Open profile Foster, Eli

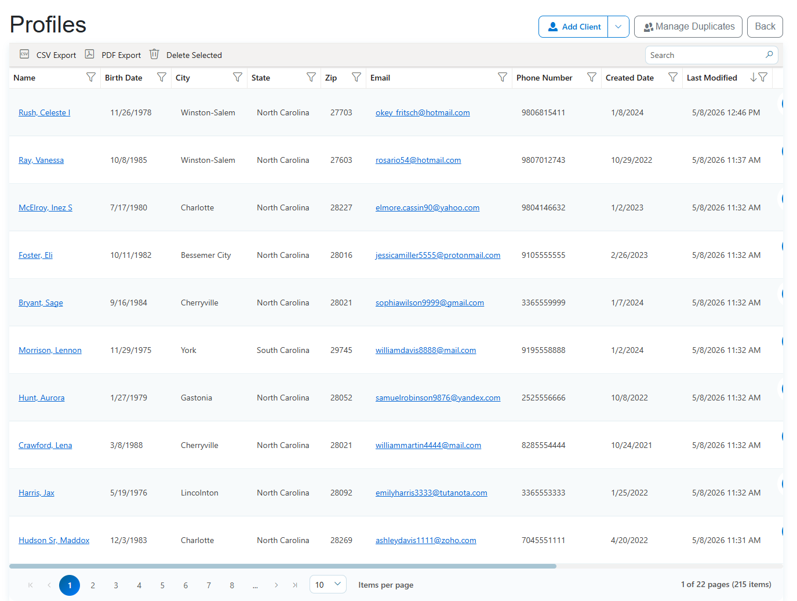coord(35,255)
